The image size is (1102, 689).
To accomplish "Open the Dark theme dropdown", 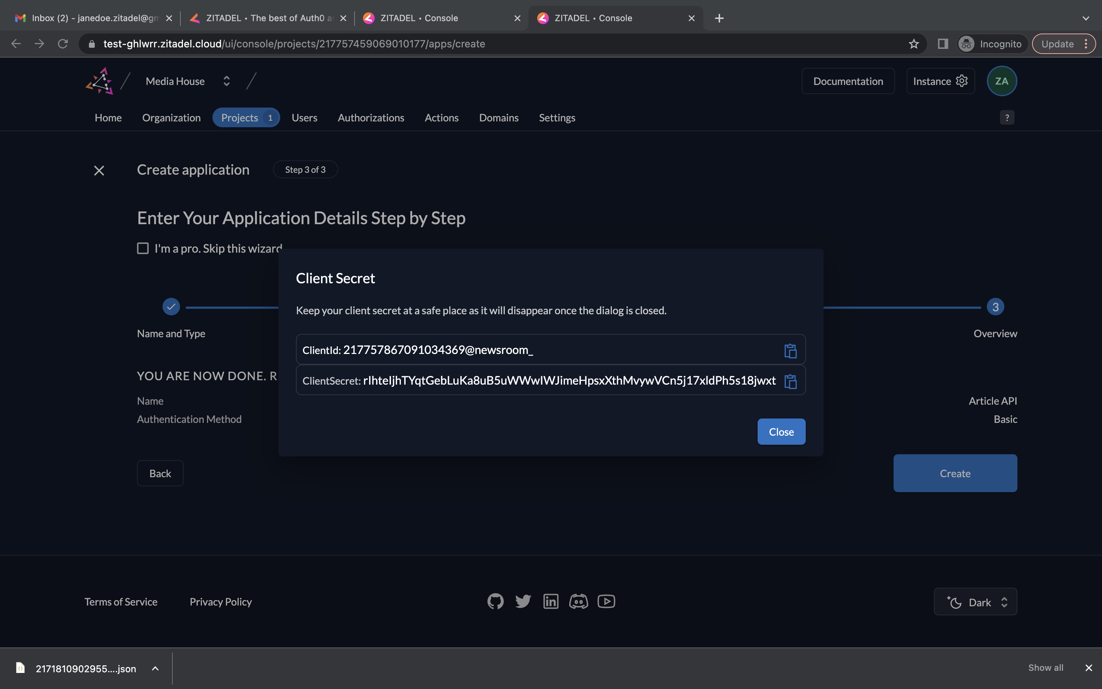I will click(975, 602).
